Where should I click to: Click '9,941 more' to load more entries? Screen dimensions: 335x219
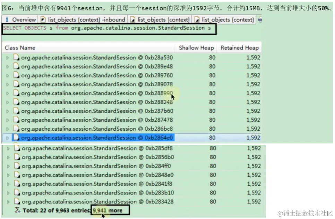point(108,211)
